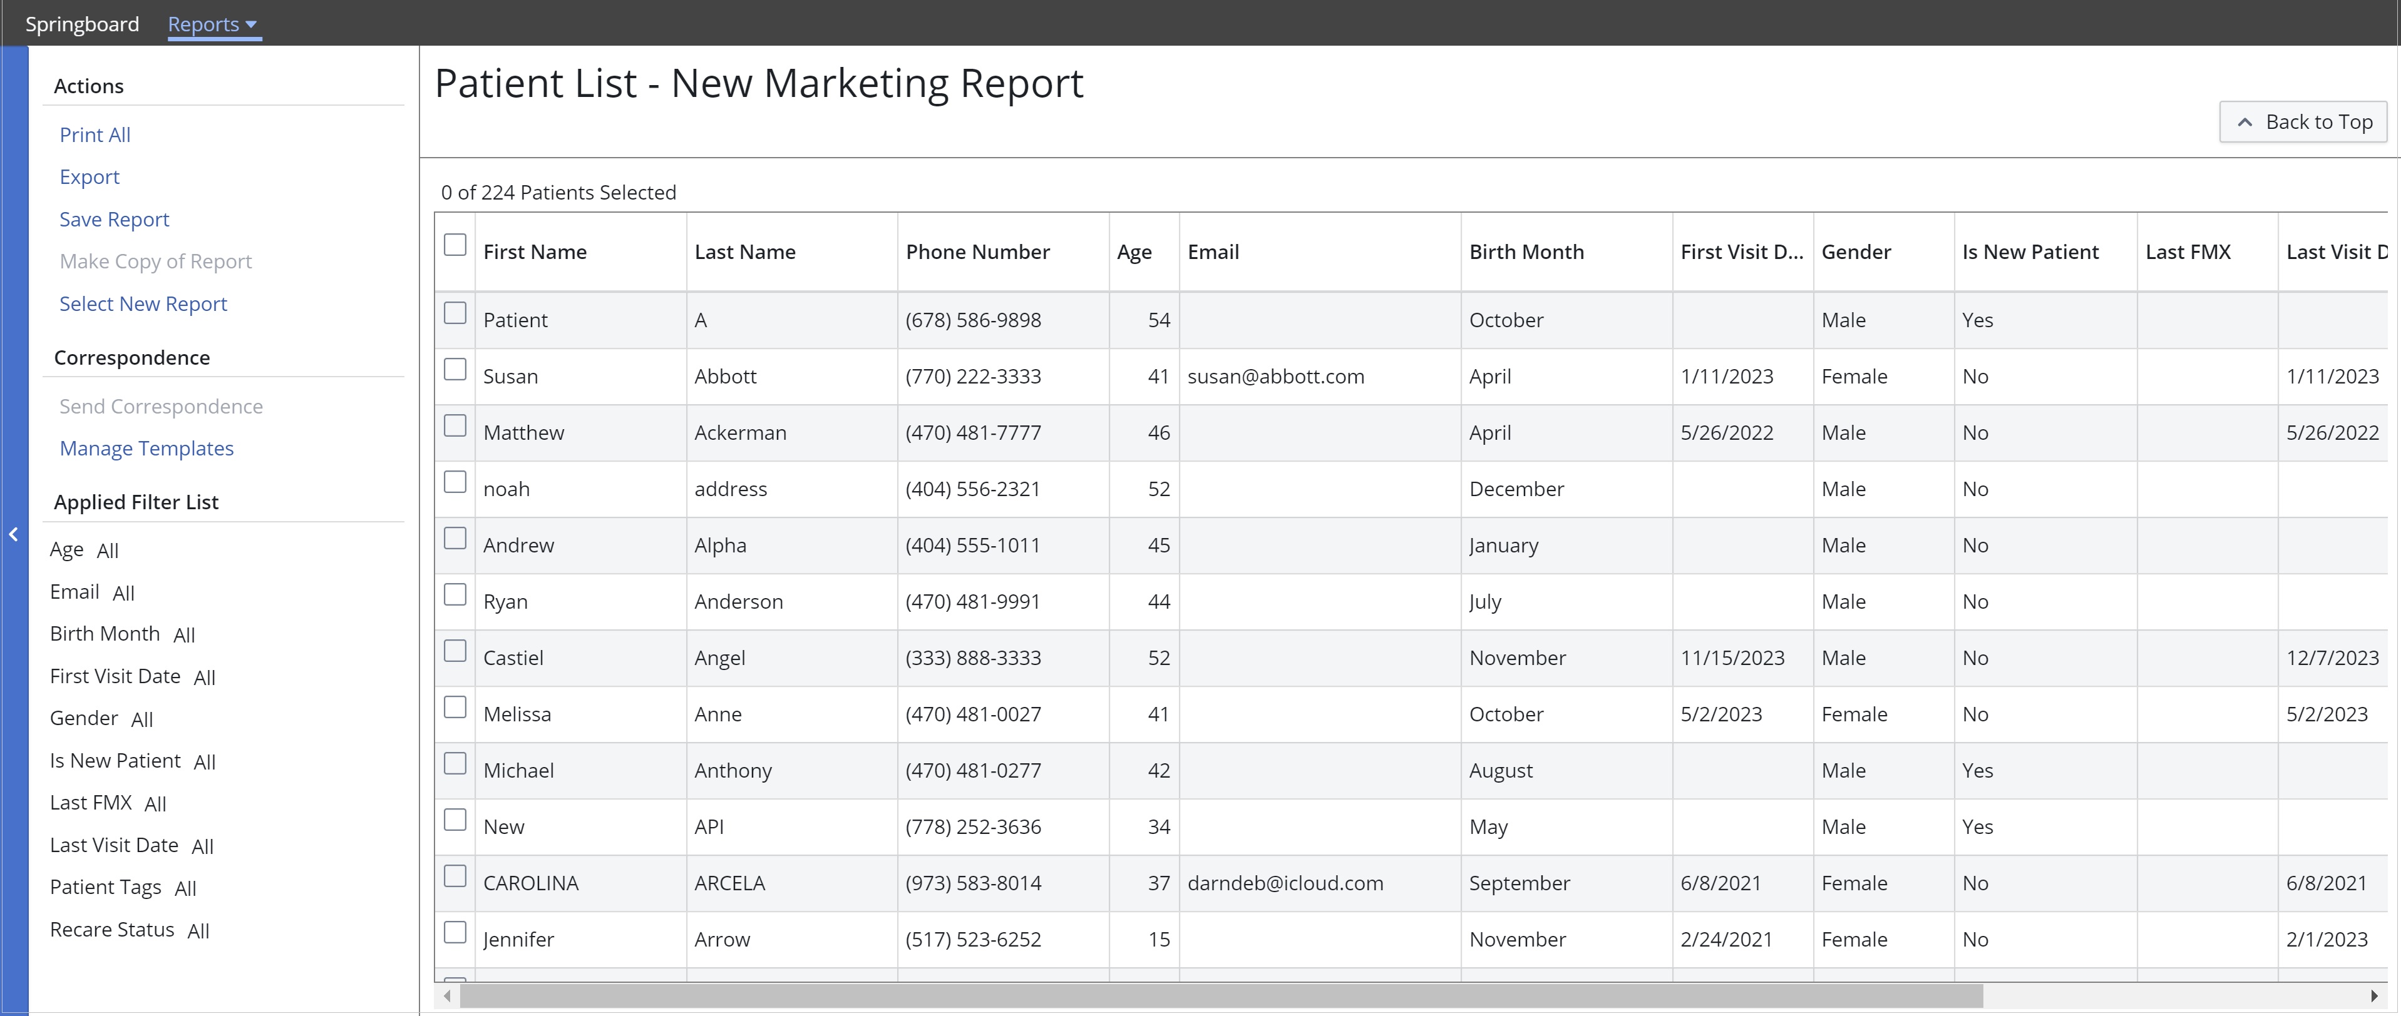Open the Is New Patient filter in sidebar
This screenshot has height=1016, width=2401.
pyautogui.click(x=132, y=761)
